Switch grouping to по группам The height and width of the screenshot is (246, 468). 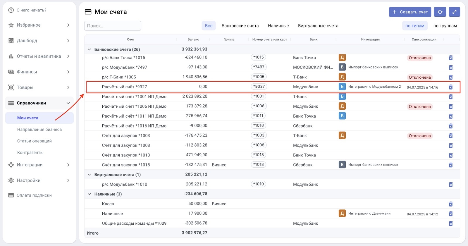click(x=445, y=26)
